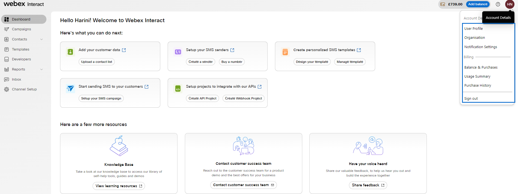Open external link next to Create personalized SMS templates

coord(359,50)
